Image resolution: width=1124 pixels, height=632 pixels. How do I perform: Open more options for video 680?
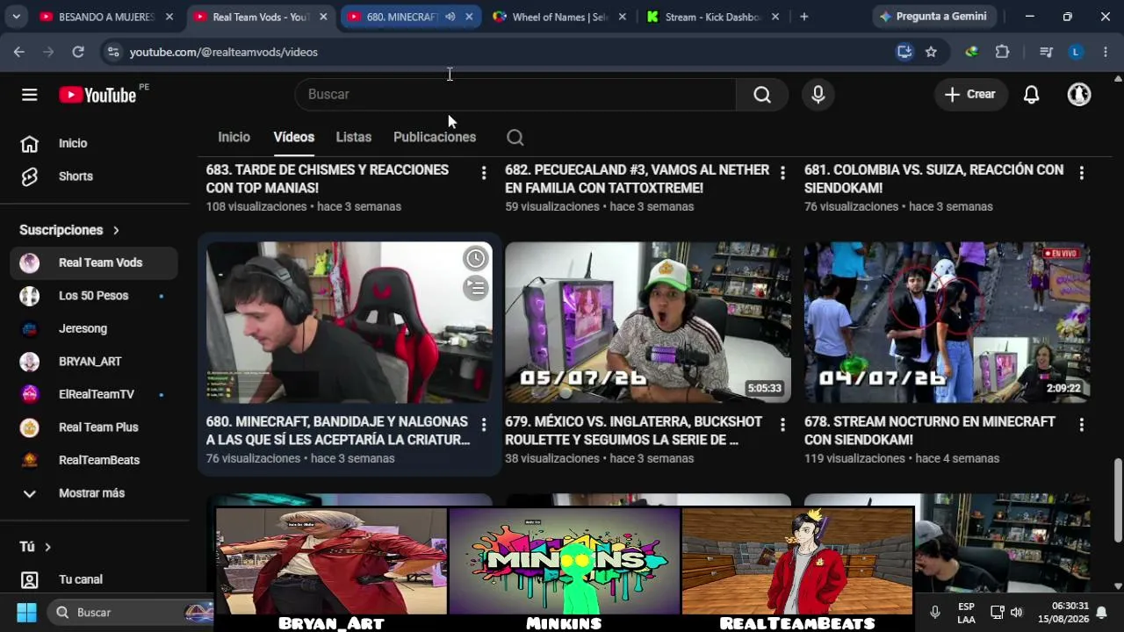click(x=483, y=426)
